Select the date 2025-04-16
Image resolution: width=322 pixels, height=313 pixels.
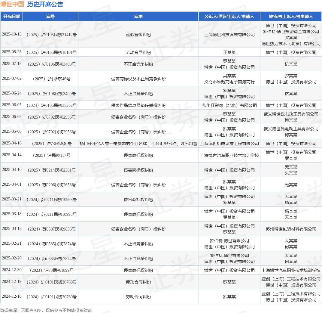pyautogui.click(x=12, y=143)
